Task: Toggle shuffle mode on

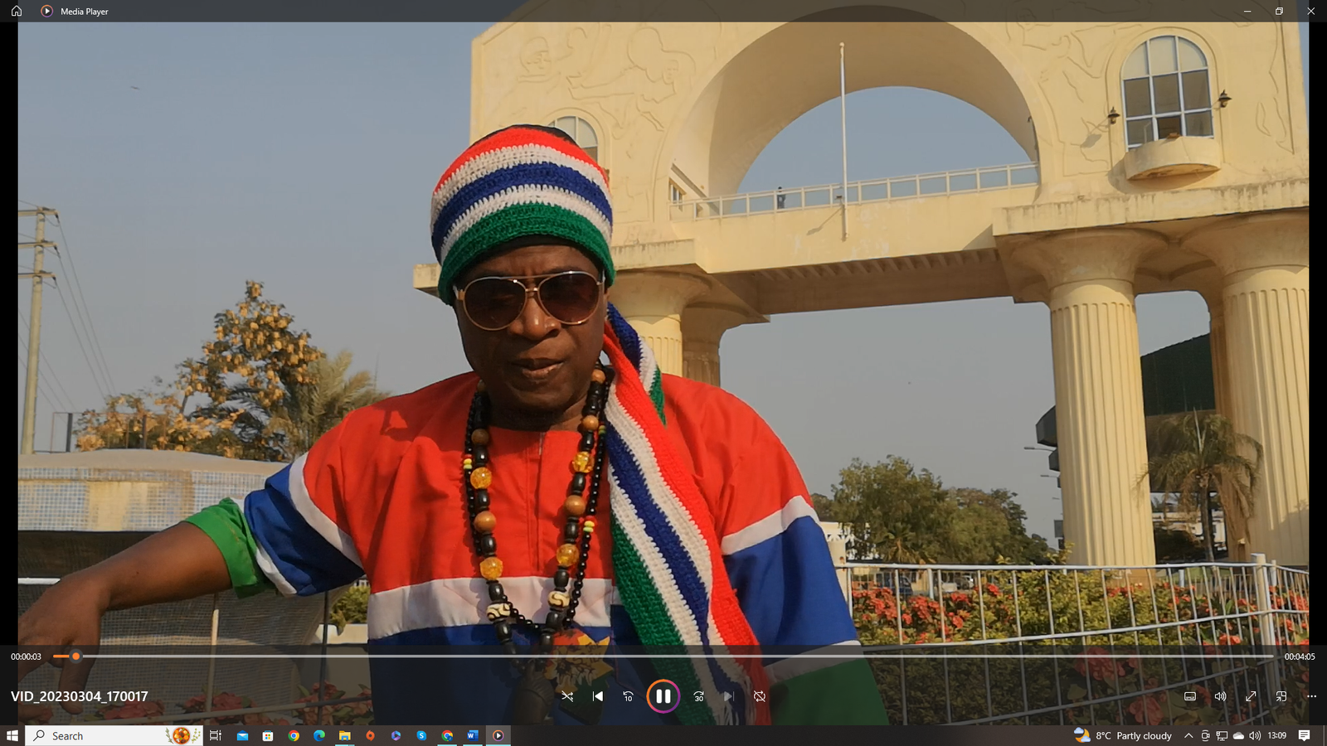Action: (x=567, y=696)
